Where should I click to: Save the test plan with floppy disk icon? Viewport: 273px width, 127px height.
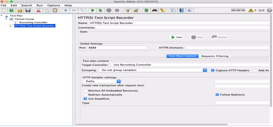click(28, 10)
